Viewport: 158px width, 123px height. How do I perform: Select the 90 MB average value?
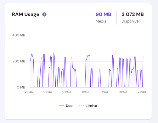pyautogui.click(x=104, y=14)
